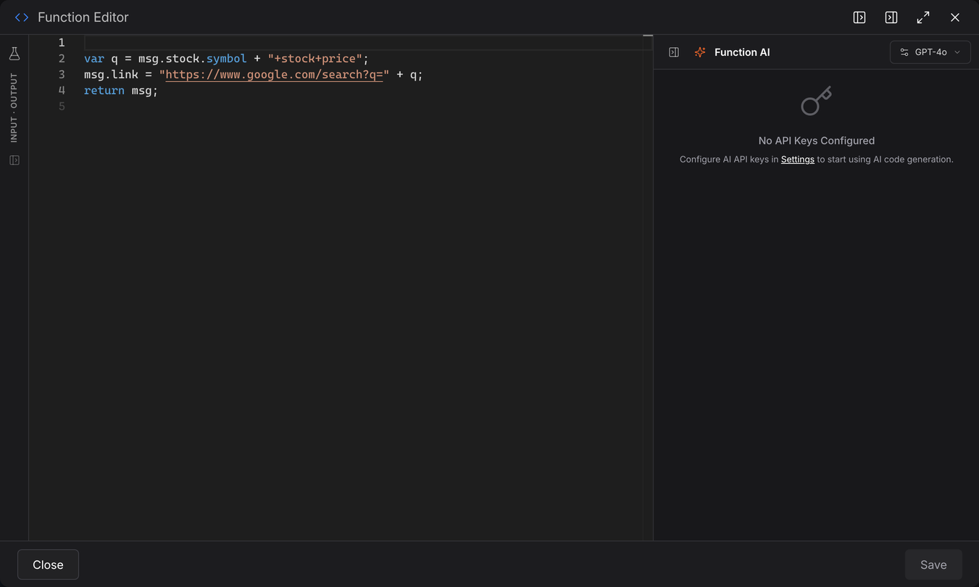The image size is (979, 587).
Task: Toggle the right sidebar panel icon in header
Action: [891, 17]
